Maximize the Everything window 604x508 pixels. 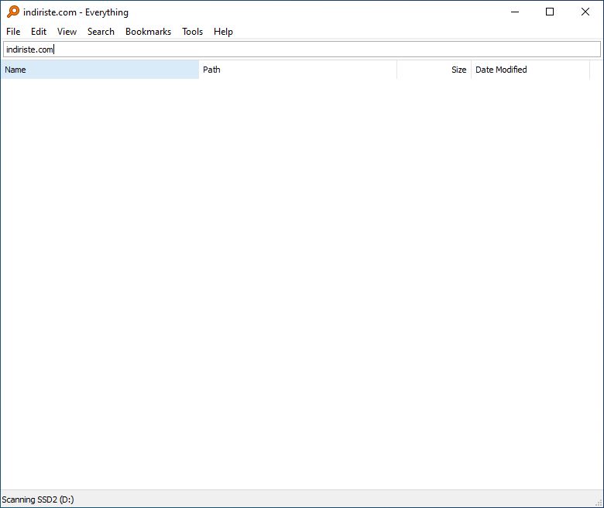[x=550, y=12]
